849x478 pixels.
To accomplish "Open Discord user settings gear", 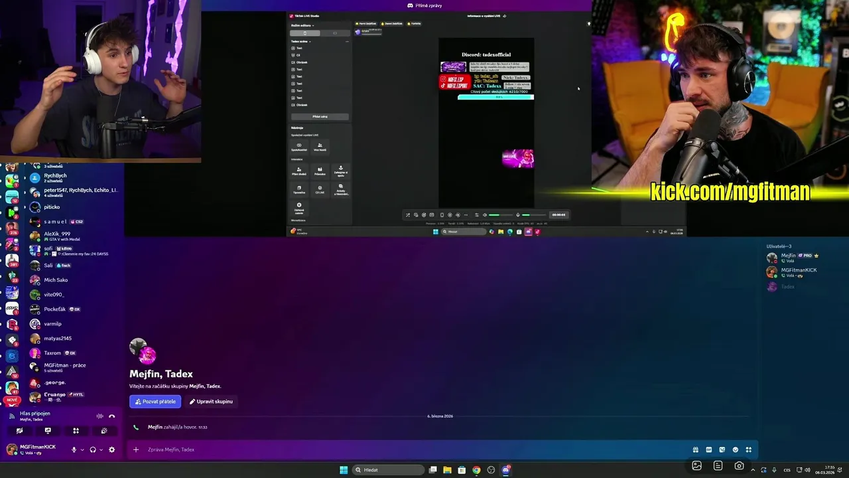I will (x=111, y=449).
